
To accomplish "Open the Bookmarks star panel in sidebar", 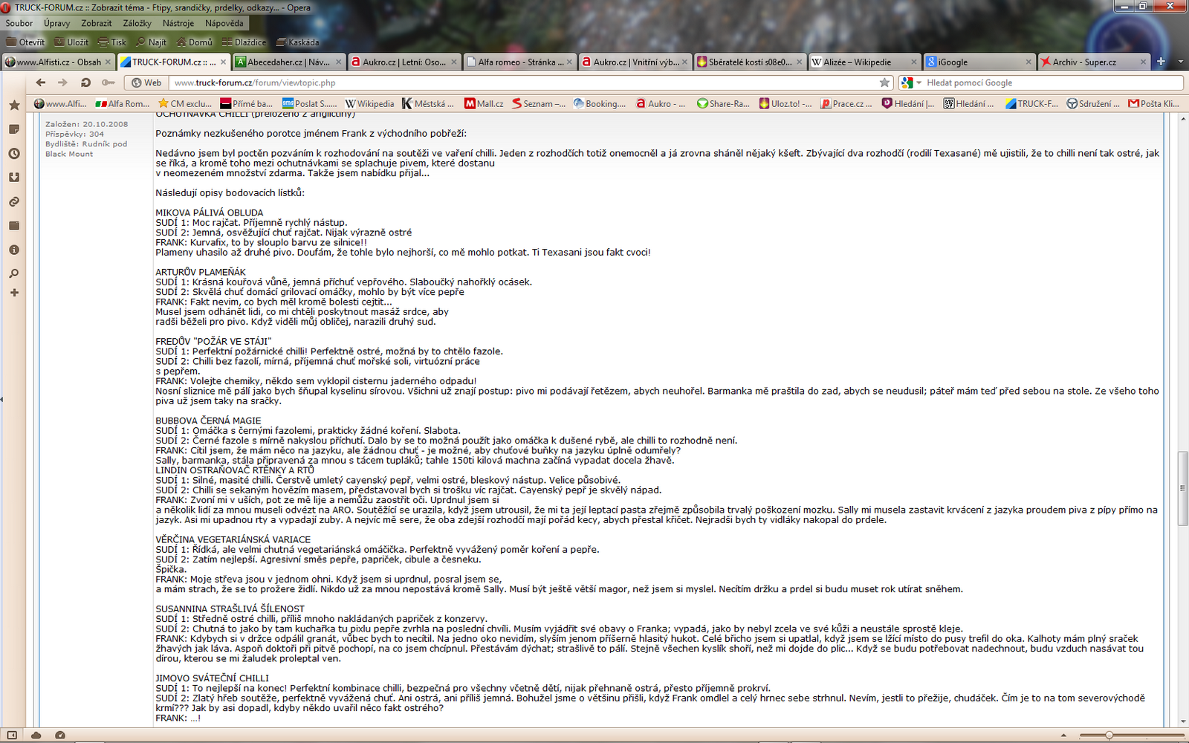I will pyautogui.click(x=14, y=106).
